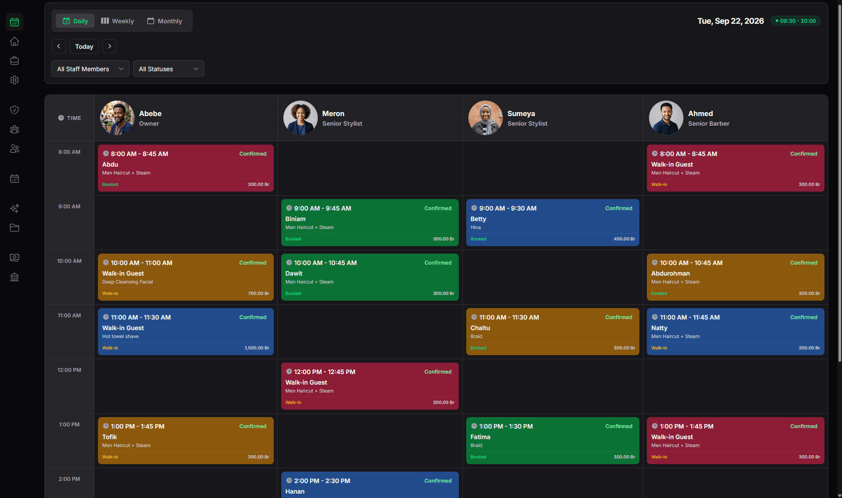Viewport: 842px width, 498px height.
Task: Switch to Daily view tab
Action: [x=75, y=21]
